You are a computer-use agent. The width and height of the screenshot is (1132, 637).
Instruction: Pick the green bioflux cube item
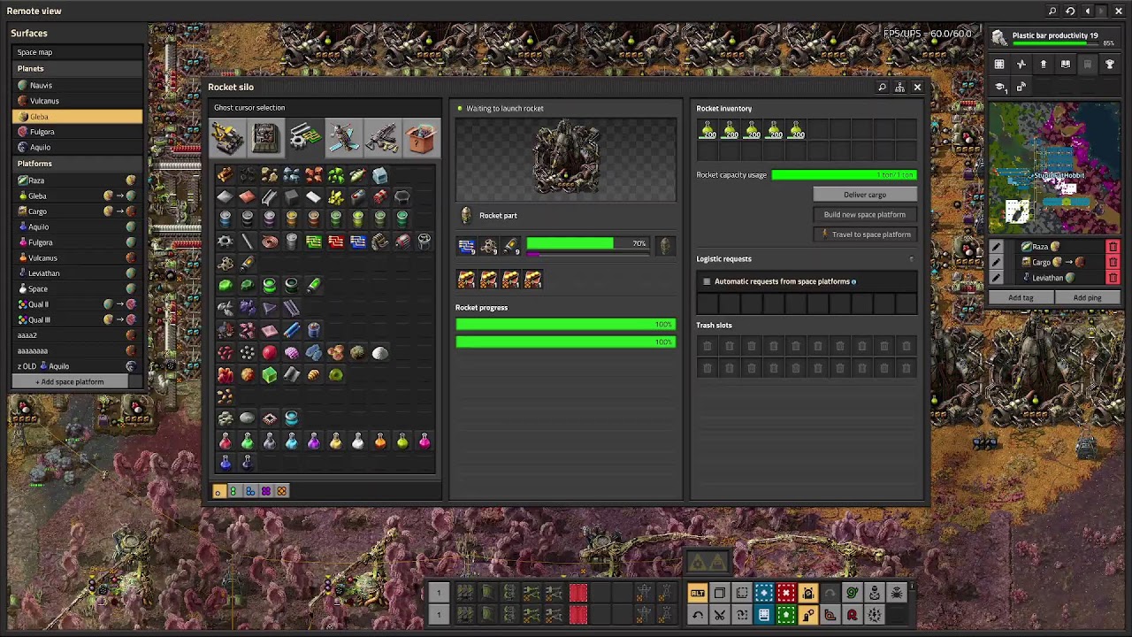pos(269,374)
